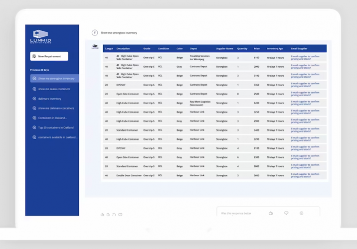The image size is (357, 249).
Task: Click the 'Previous 30 days' sidebar heading
Action: 39,70
